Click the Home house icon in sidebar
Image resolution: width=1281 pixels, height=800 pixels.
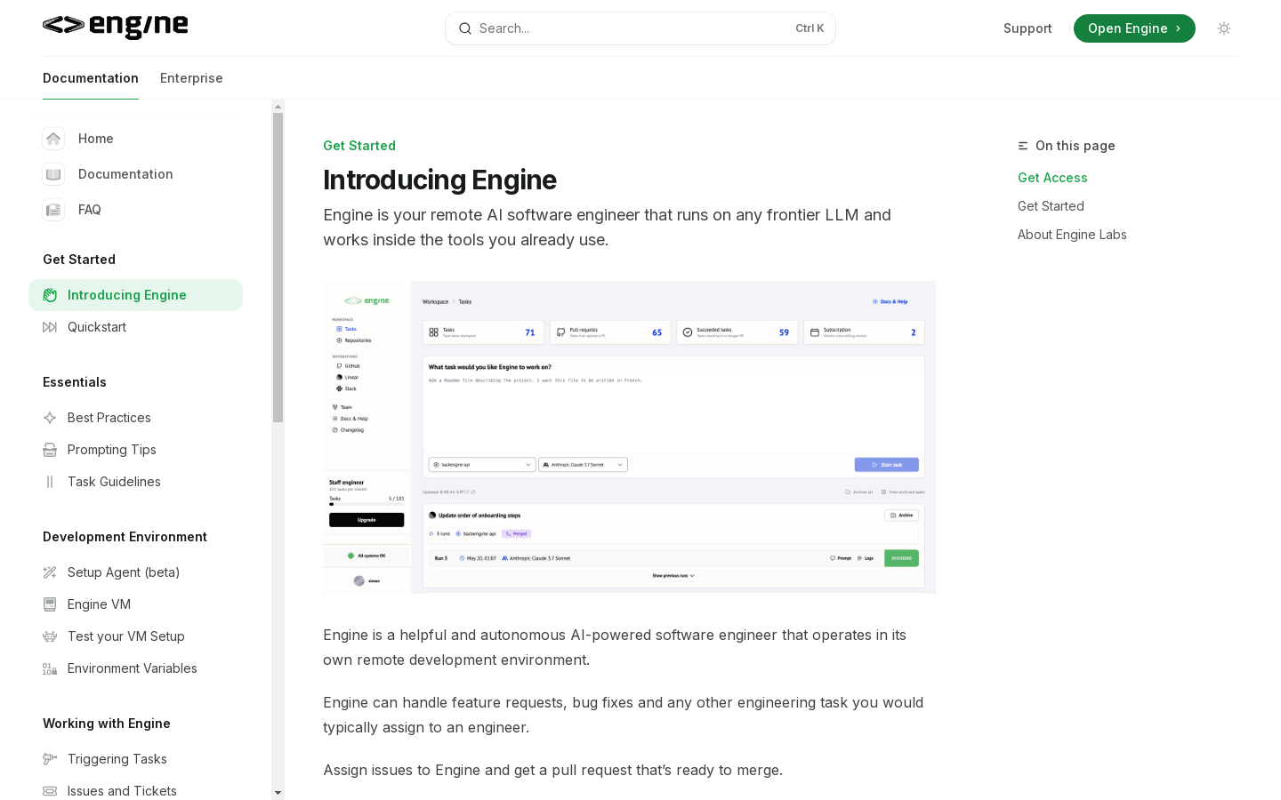pyautogui.click(x=53, y=139)
